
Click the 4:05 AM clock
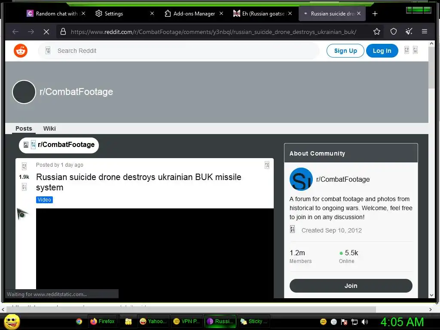[x=402, y=322]
